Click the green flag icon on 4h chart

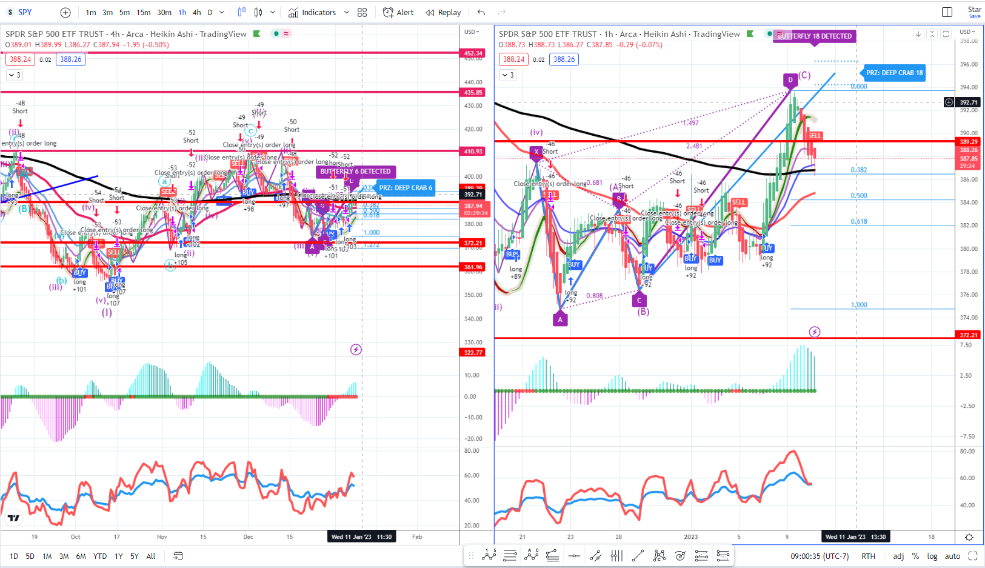[x=256, y=34]
